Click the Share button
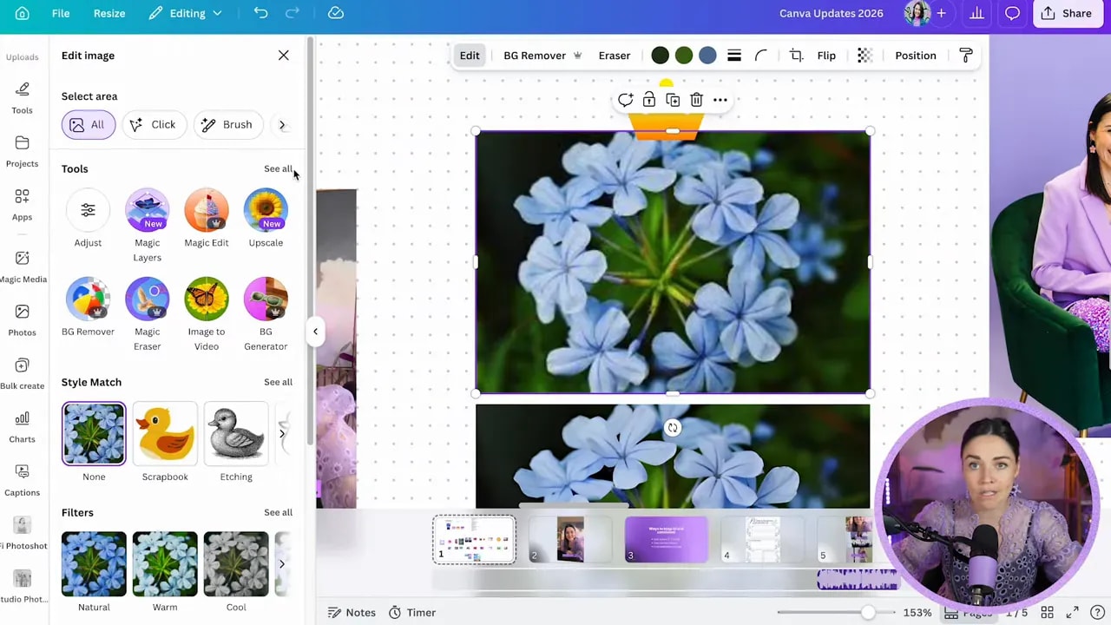The image size is (1111, 625). pyautogui.click(x=1067, y=13)
